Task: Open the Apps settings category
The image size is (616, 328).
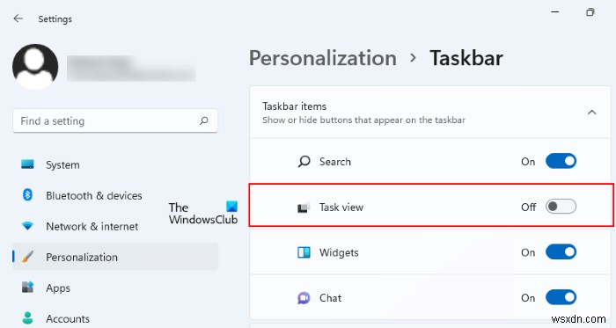Action: coord(115,288)
